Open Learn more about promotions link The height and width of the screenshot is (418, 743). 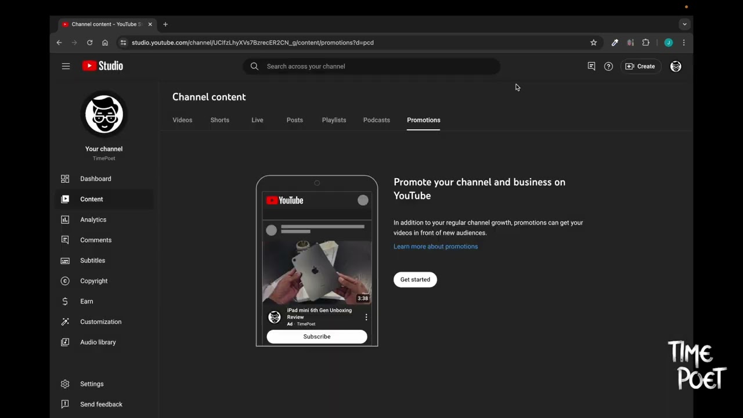point(435,247)
